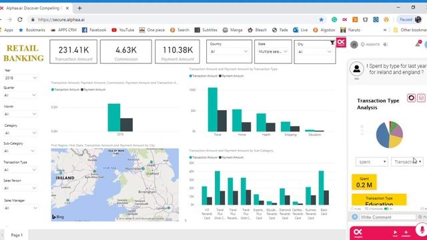Open the Transaction Type filter dropdown

click(20, 170)
